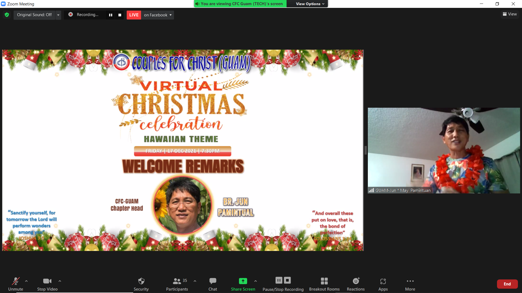Image resolution: width=522 pixels, height=293 pixels.
Task: Unmute the microphone
Action: (x=15, y=284)
